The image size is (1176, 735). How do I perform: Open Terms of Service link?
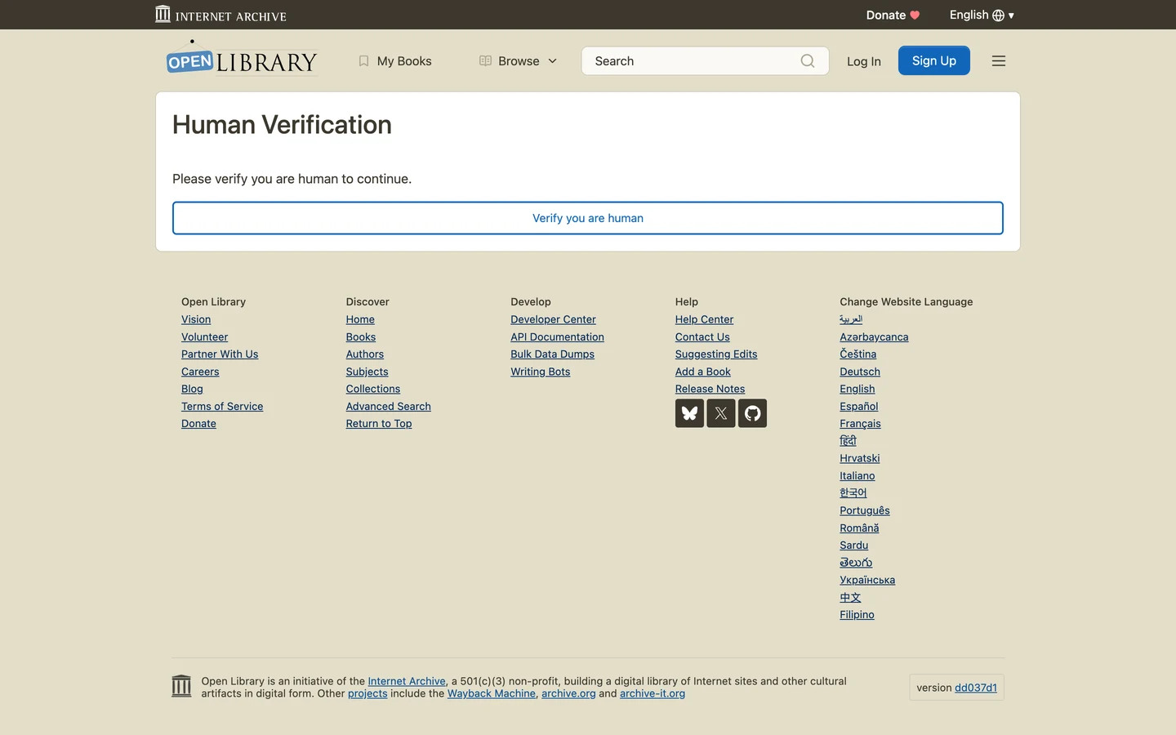click(222, 406)
